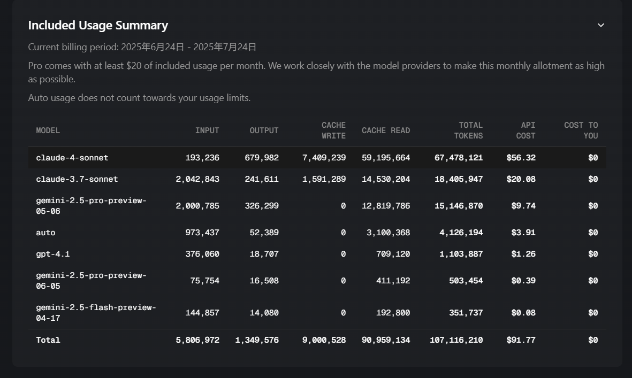Screen dimensions: 632x378
Task: Click API cost $1.26
Action: coord(523,254)
